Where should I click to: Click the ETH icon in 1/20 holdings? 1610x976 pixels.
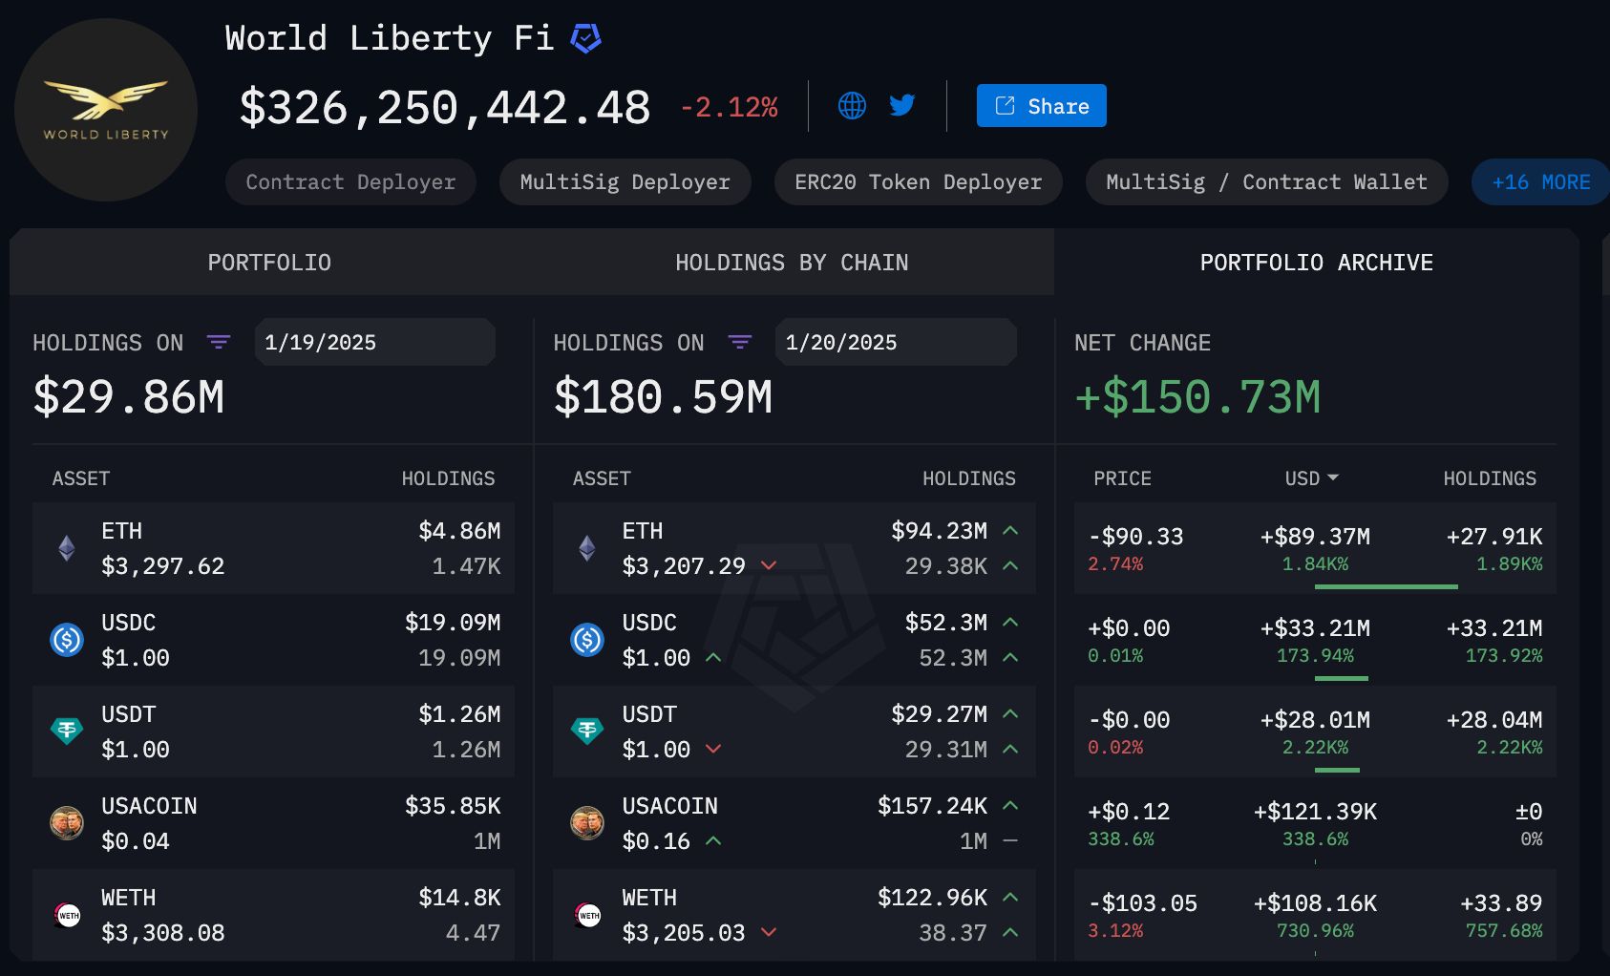click(587, 547)
